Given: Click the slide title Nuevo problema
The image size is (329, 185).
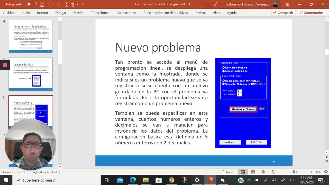Looking at the screenshot, I should pos(158,48).
